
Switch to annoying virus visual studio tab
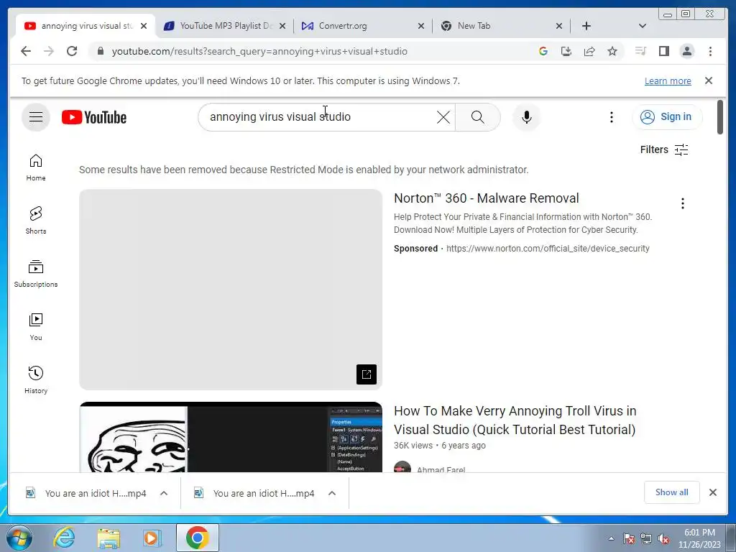tap(85, 26)
